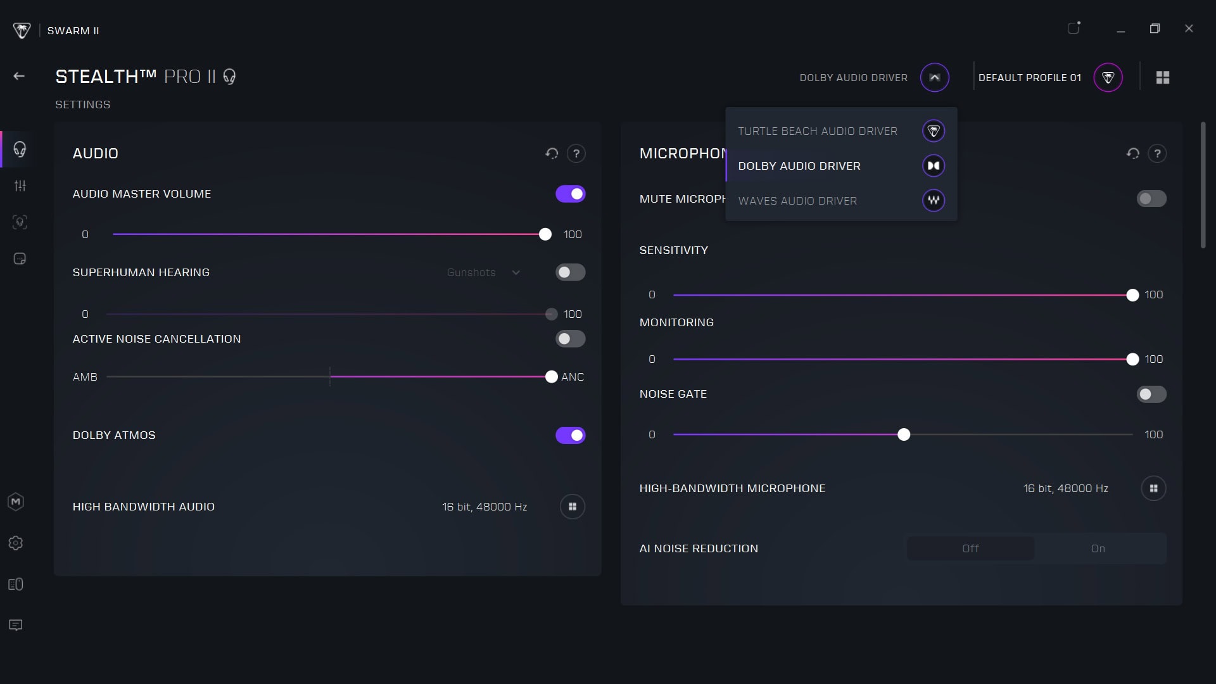Open the rounded-square sidebar icon below spatial audio

point(20,259)
